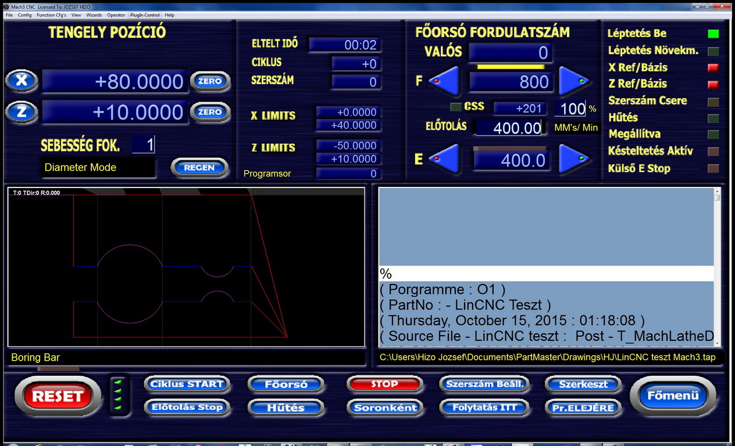Decrease feed rate with E left arrow

pos(445,159)
